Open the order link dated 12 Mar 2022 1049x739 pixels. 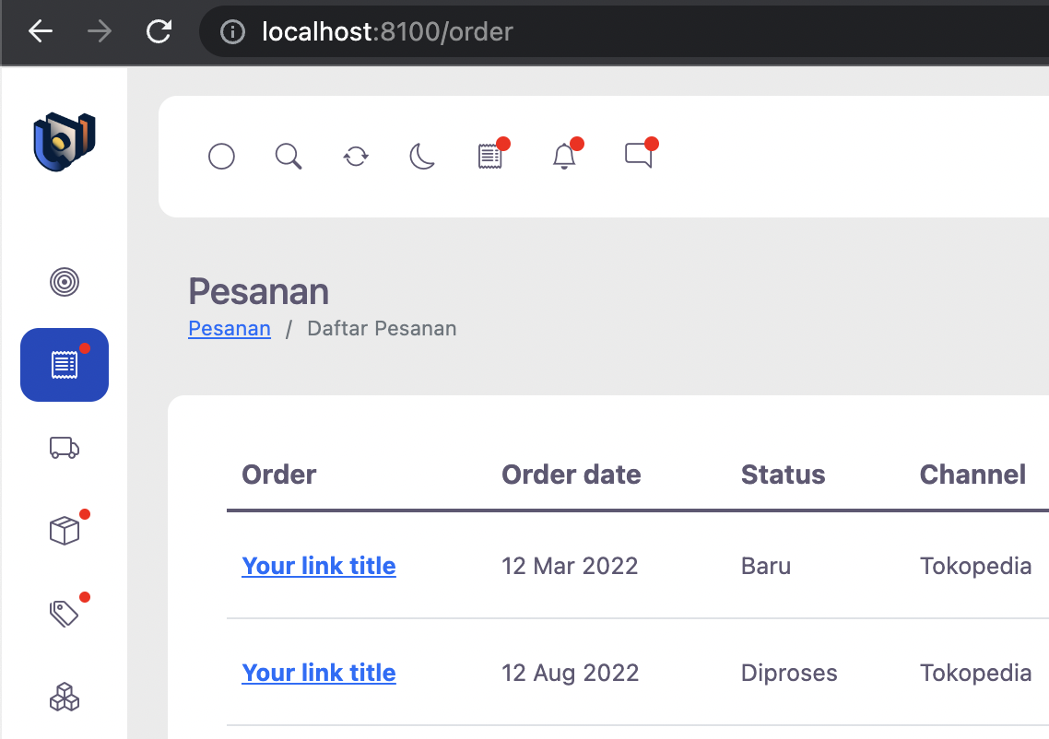point(318,566)
